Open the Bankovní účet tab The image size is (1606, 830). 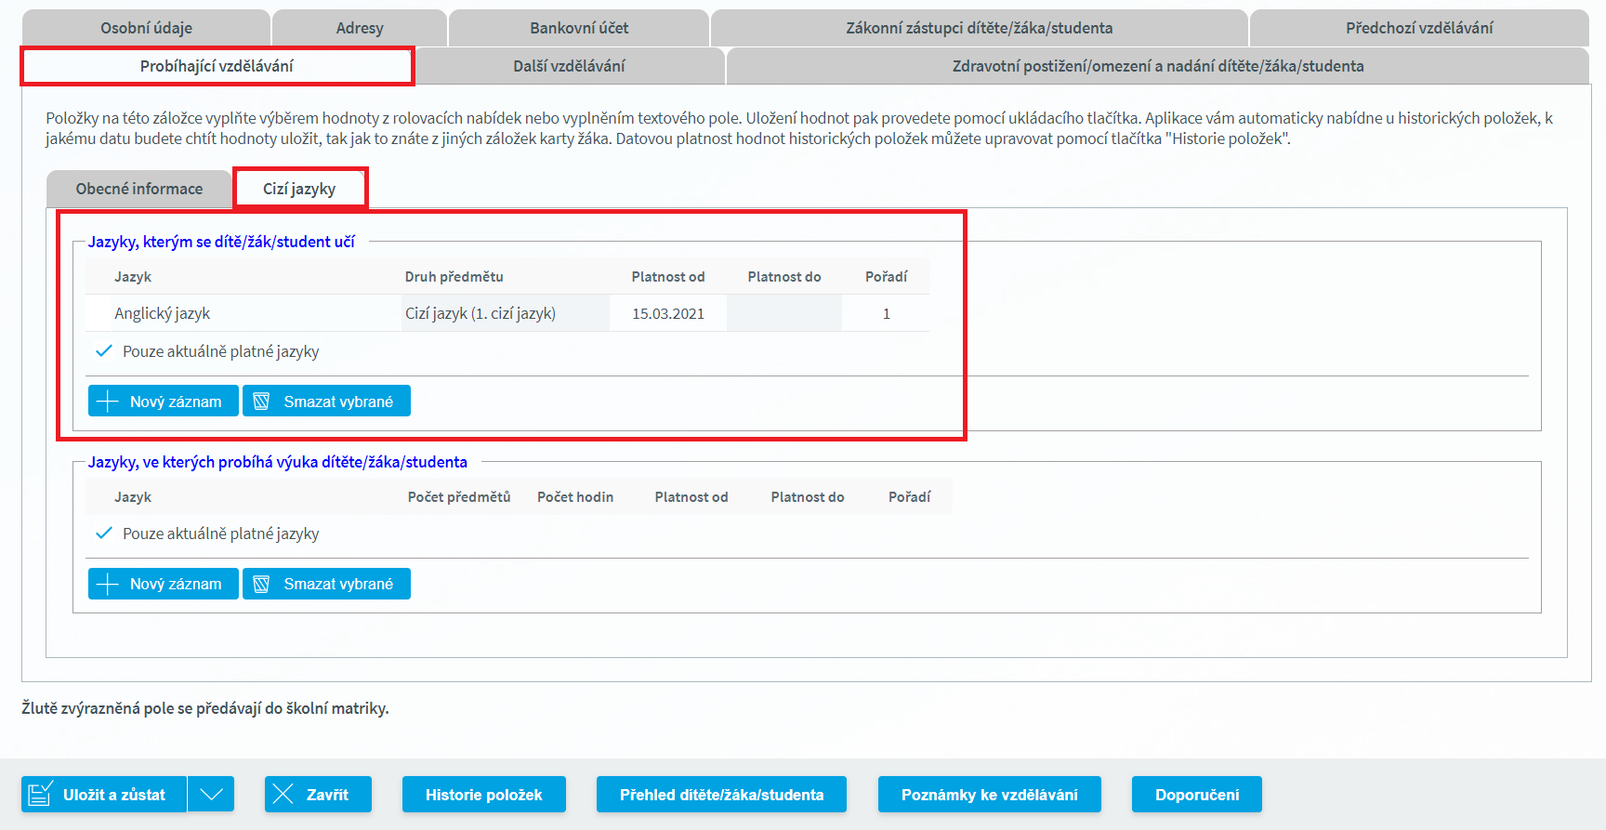579,28
